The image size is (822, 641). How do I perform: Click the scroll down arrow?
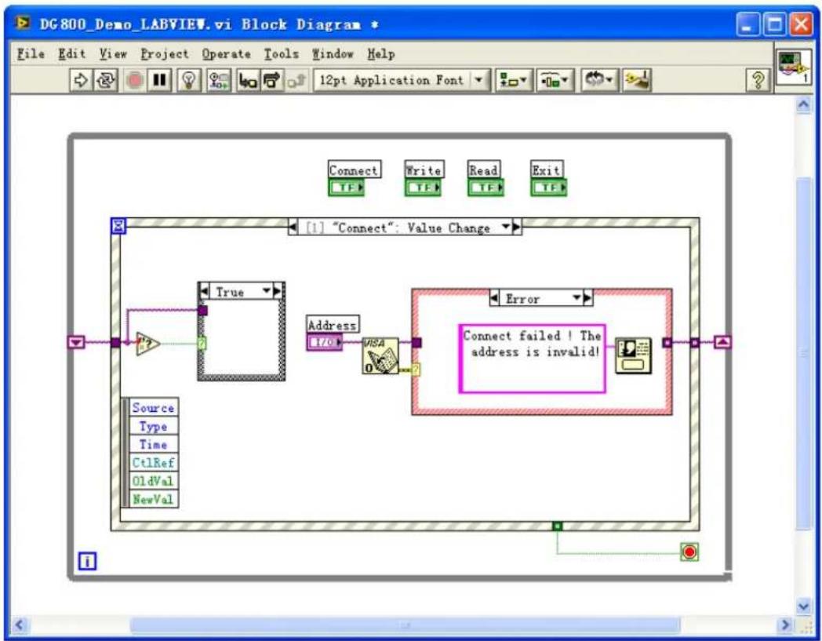pos(803,607)
